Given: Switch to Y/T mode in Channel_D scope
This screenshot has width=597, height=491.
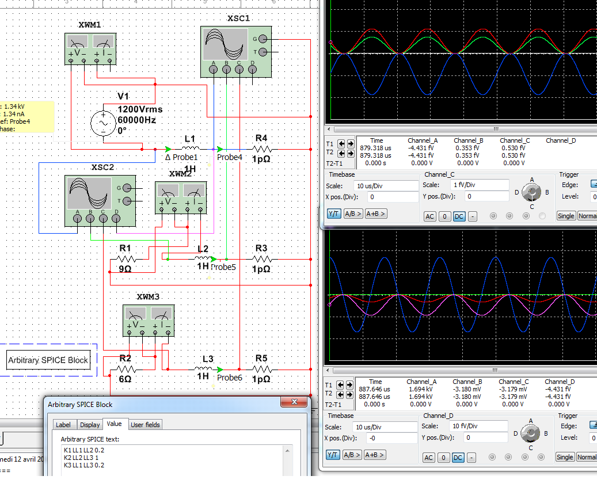Looking at the screenshot, I should point(333,455).
